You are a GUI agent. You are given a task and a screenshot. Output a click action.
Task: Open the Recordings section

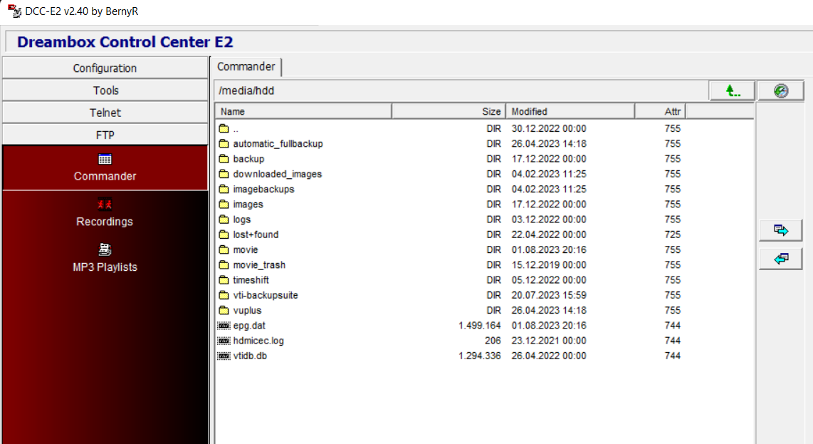point(105,213)
